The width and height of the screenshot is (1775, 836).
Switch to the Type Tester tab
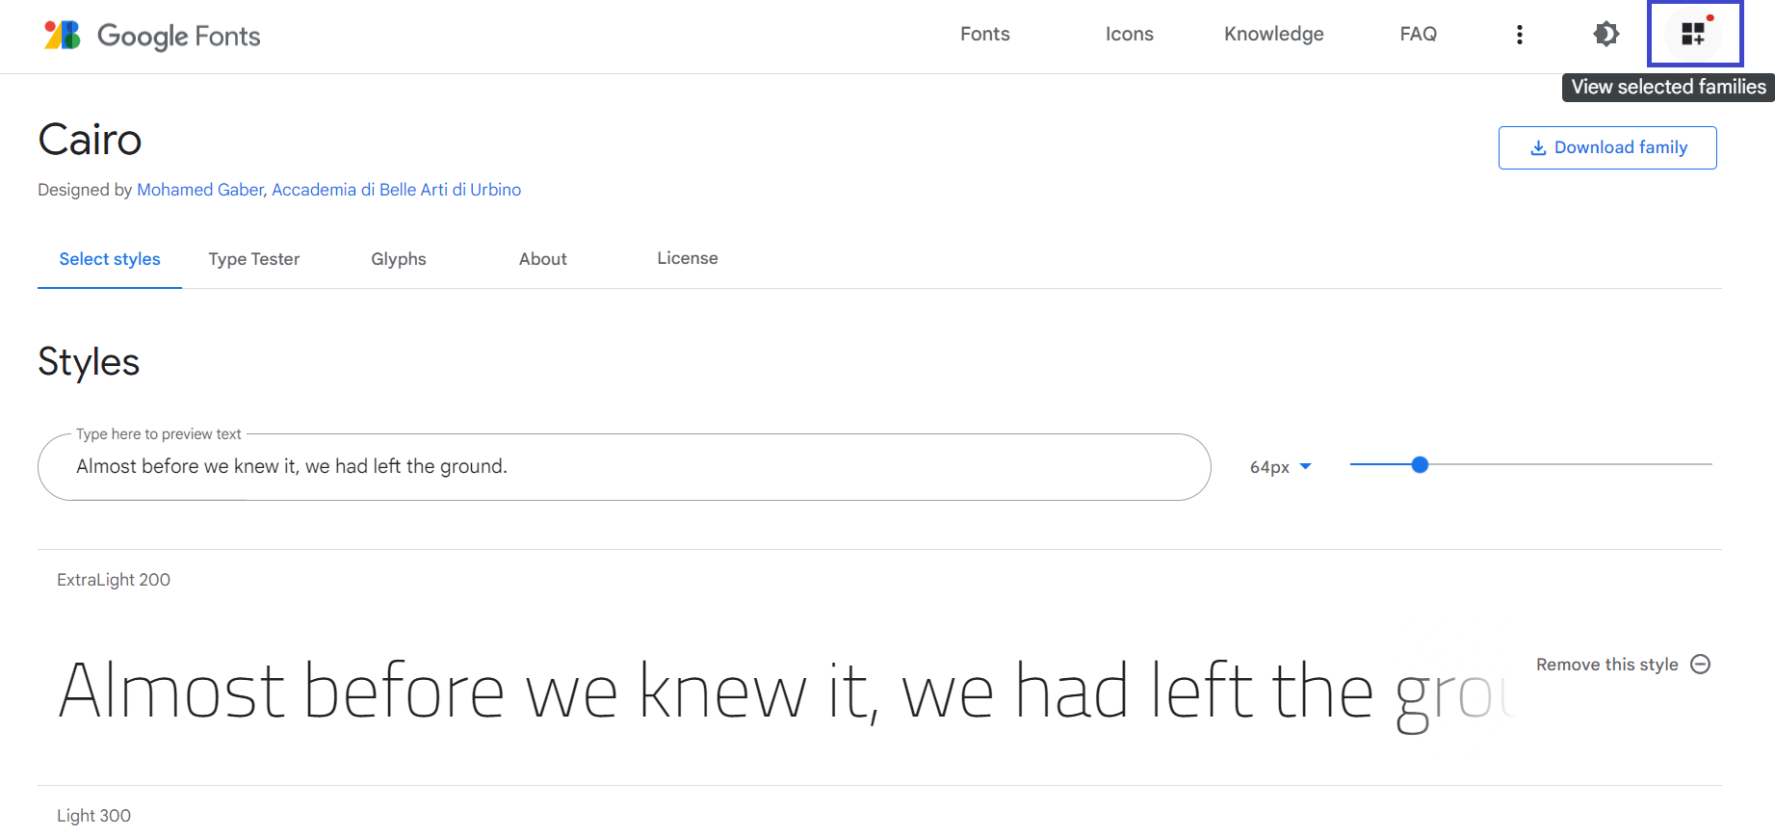coord(254,259)
